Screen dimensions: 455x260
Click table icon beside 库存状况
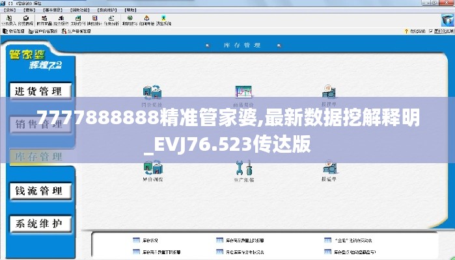point(137,240)
